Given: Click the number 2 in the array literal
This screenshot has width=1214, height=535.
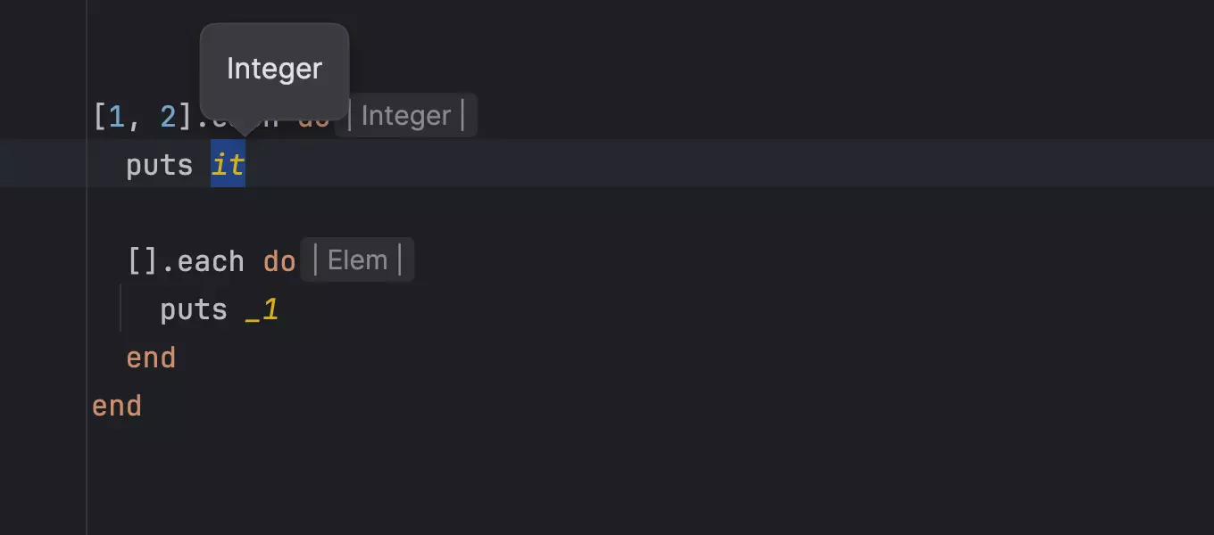Looking at the screenshot, I should click(x=168, y=117).
